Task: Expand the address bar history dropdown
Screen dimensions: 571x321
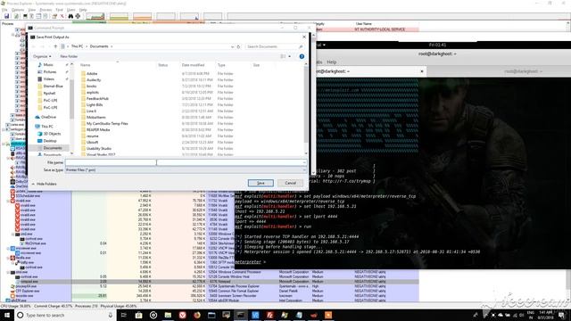Action: click(232, 46)
